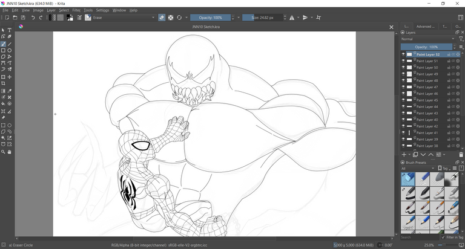Select the Crop tool
This screenshot has width=465, height=249.
pyautogui.click(x=3, y=83)
